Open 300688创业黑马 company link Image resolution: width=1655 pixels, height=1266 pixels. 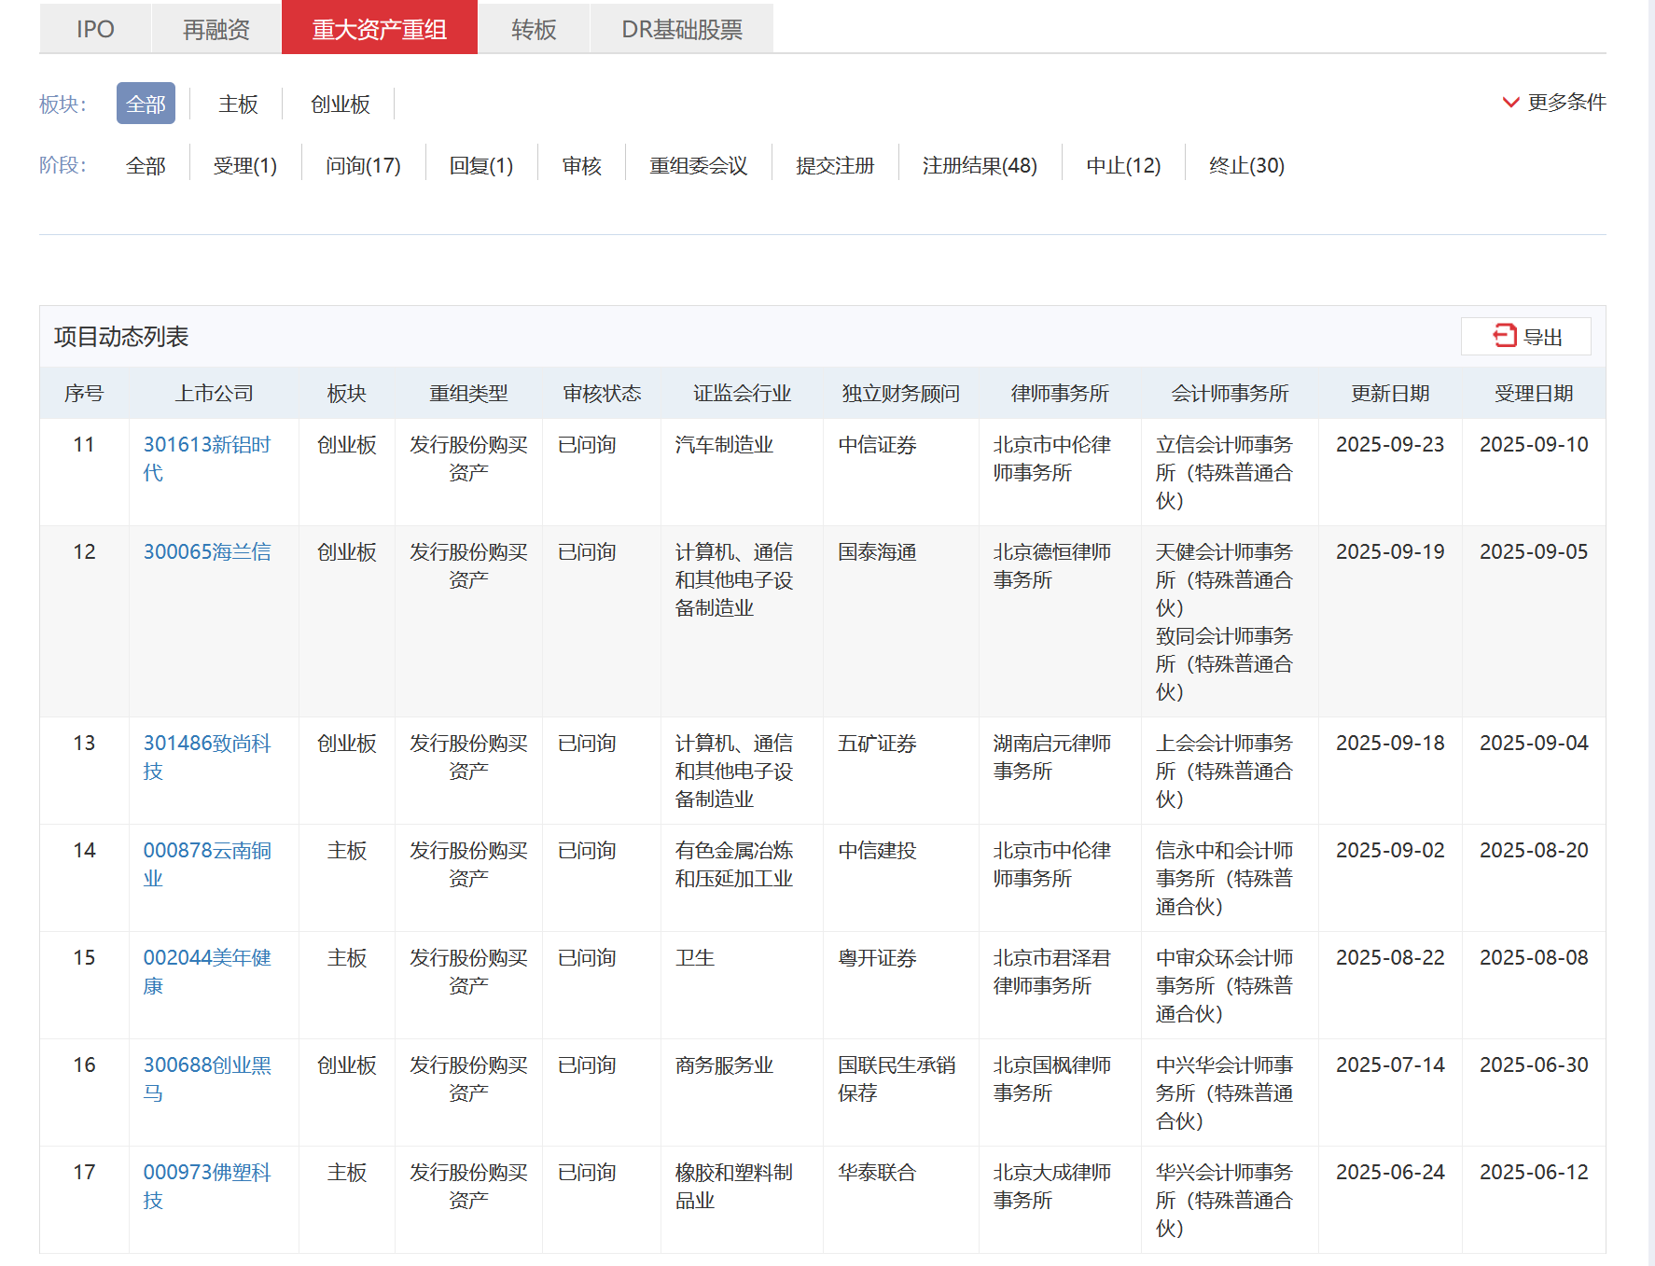click(x=206, y=1065)
